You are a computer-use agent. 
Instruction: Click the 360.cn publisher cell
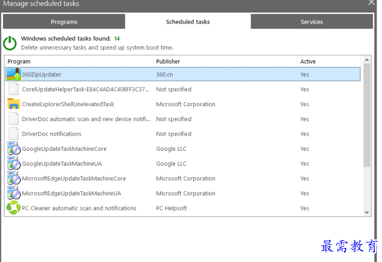click(x=165, y=74)
